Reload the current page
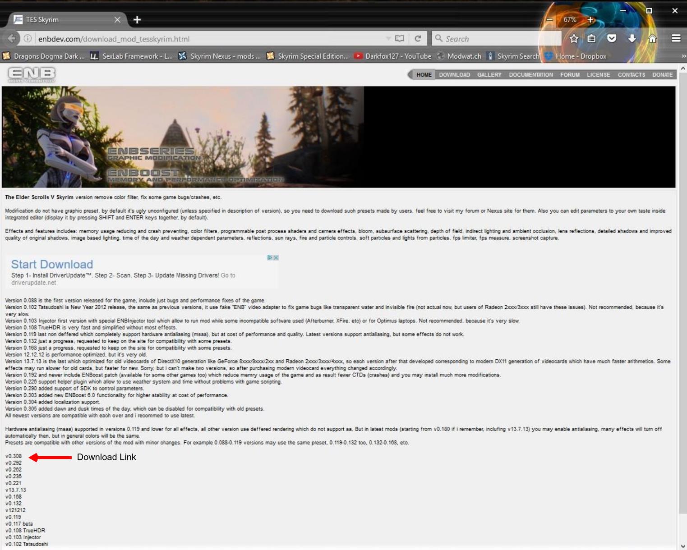 pos(418,39)
